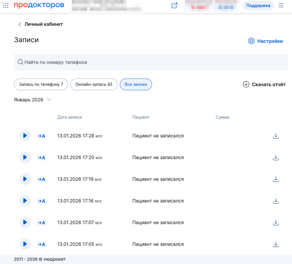292x264 pixels.
Task: Select the 'Запись по телефону 7' filter
Action: click(x=41, y=84)
